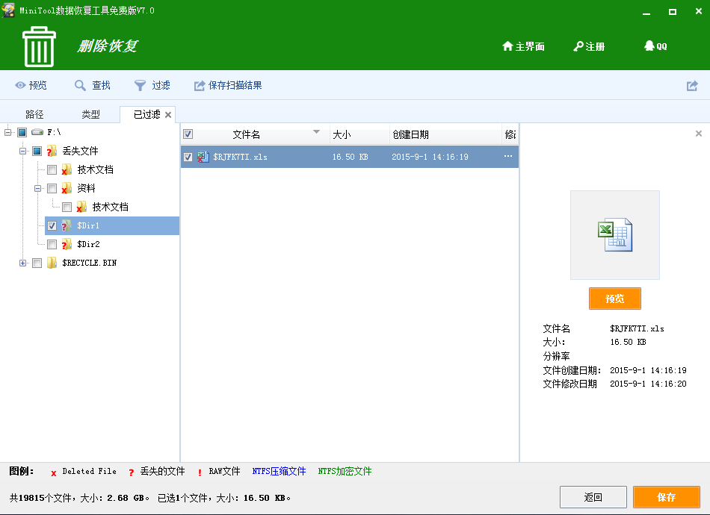This screenshot has height=515, width=710.
Task: Check the $Dir2 checkbox
Action: click(52, 244)
